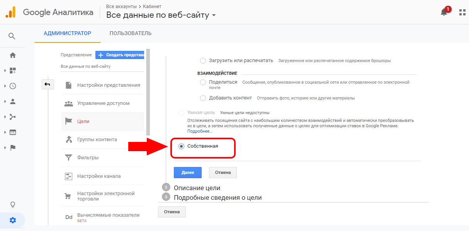Click the blue Далее button
The height and width of the screenshot is (231, 469).
tap(188, 172)
